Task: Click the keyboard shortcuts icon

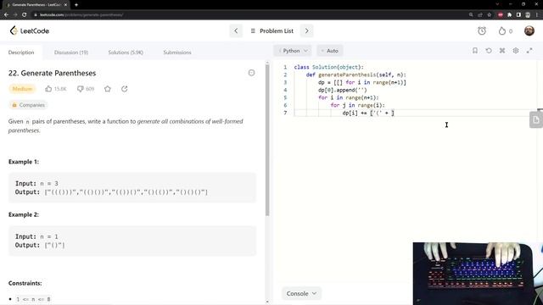Action: point(502,51)
